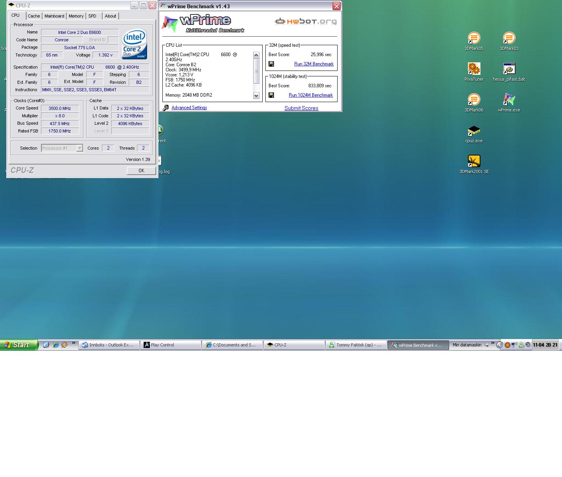Click the third quick launch icon
Screen dimensions: 562x477
point(64,345)
